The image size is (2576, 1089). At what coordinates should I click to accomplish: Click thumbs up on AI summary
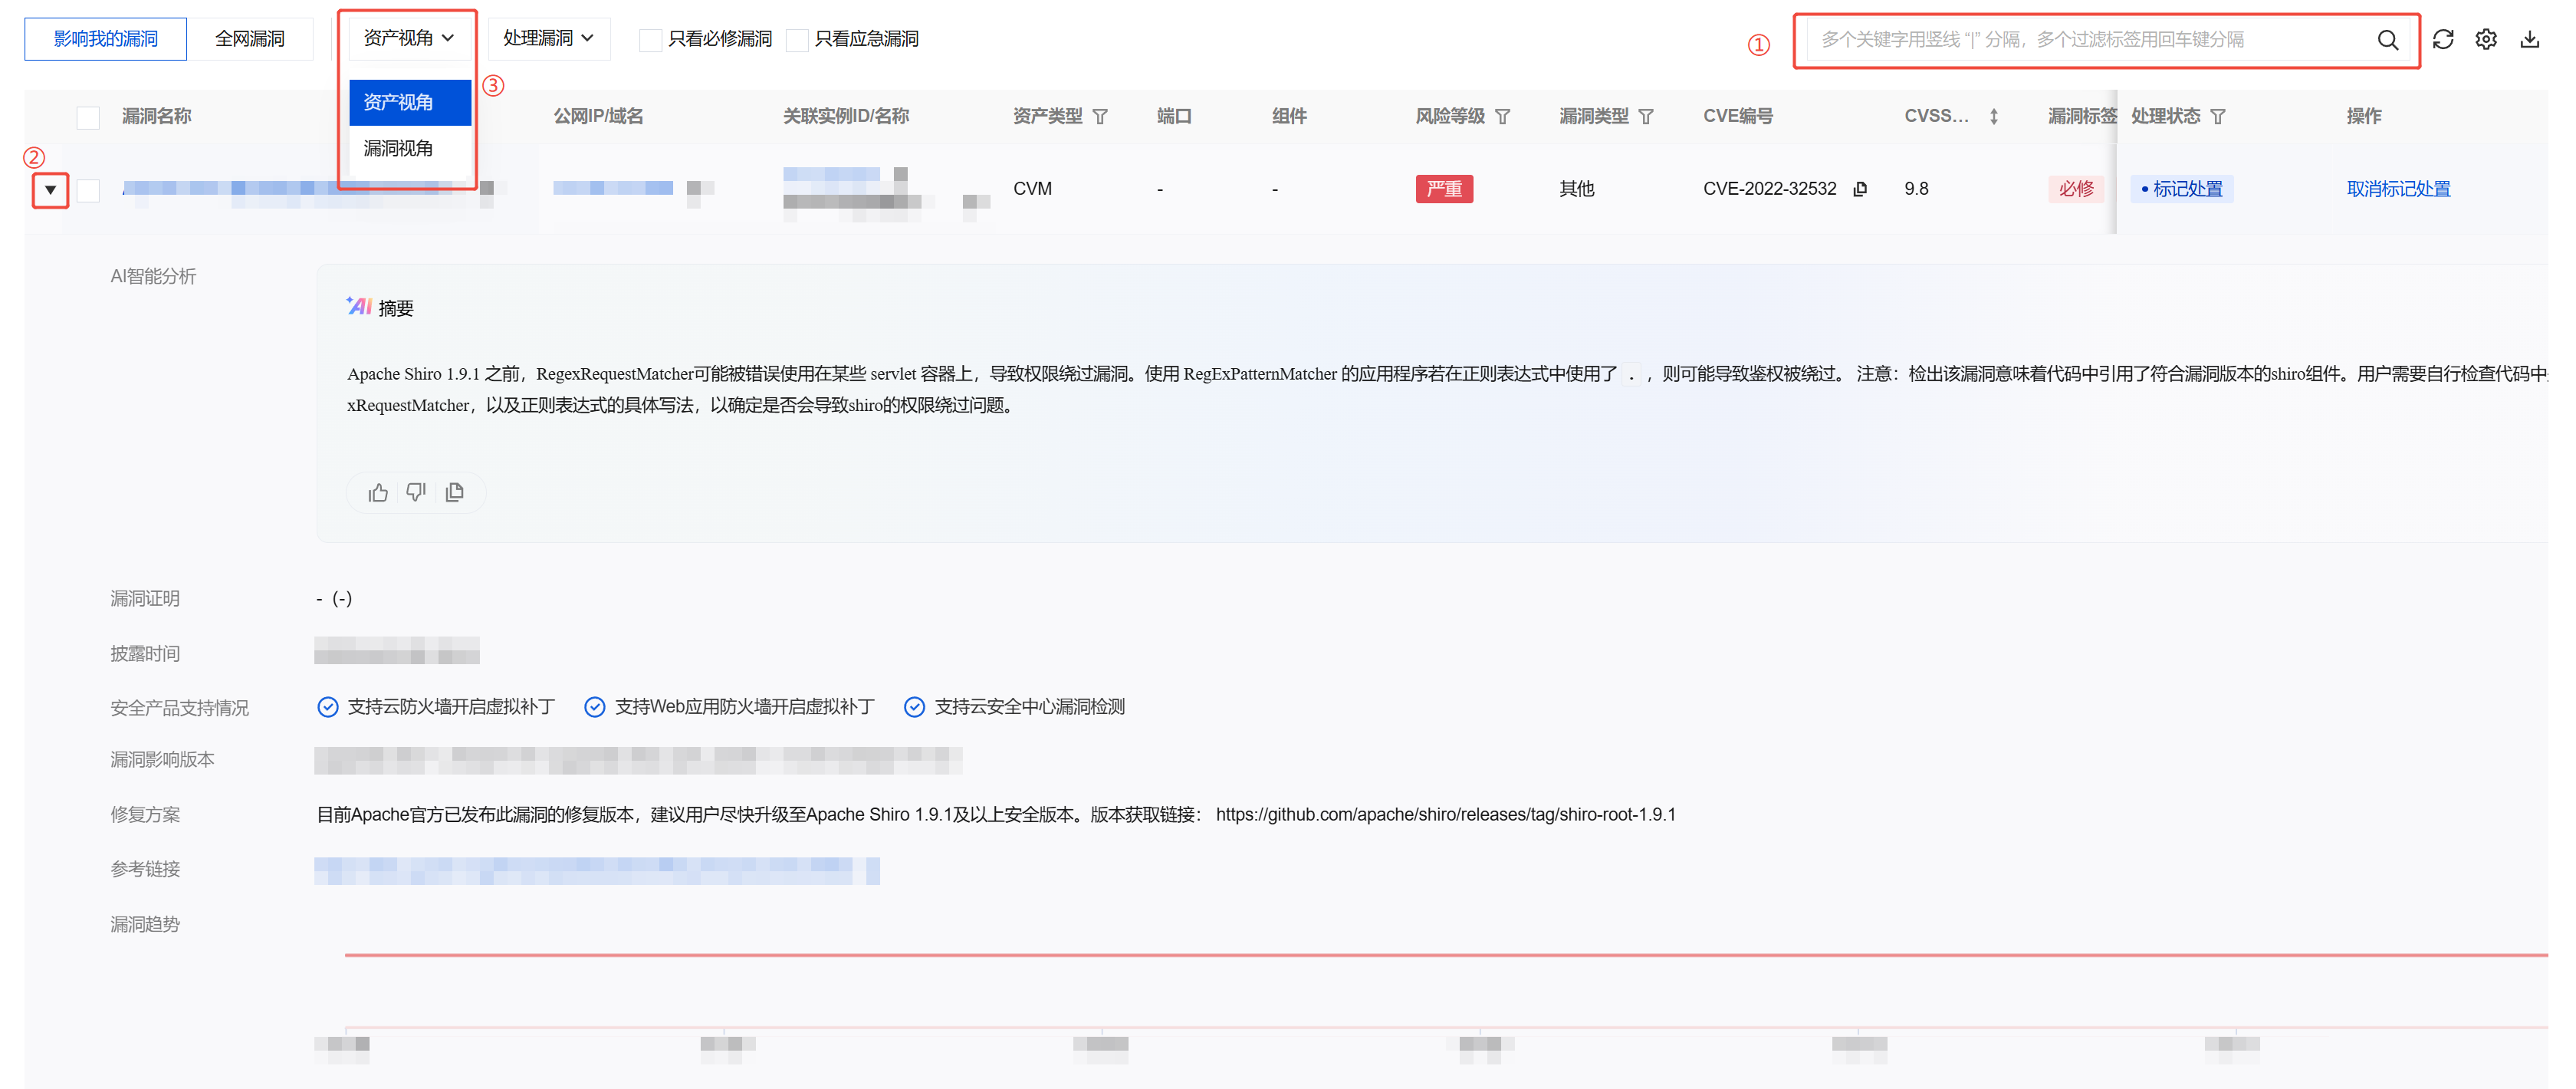coord(378,492)
